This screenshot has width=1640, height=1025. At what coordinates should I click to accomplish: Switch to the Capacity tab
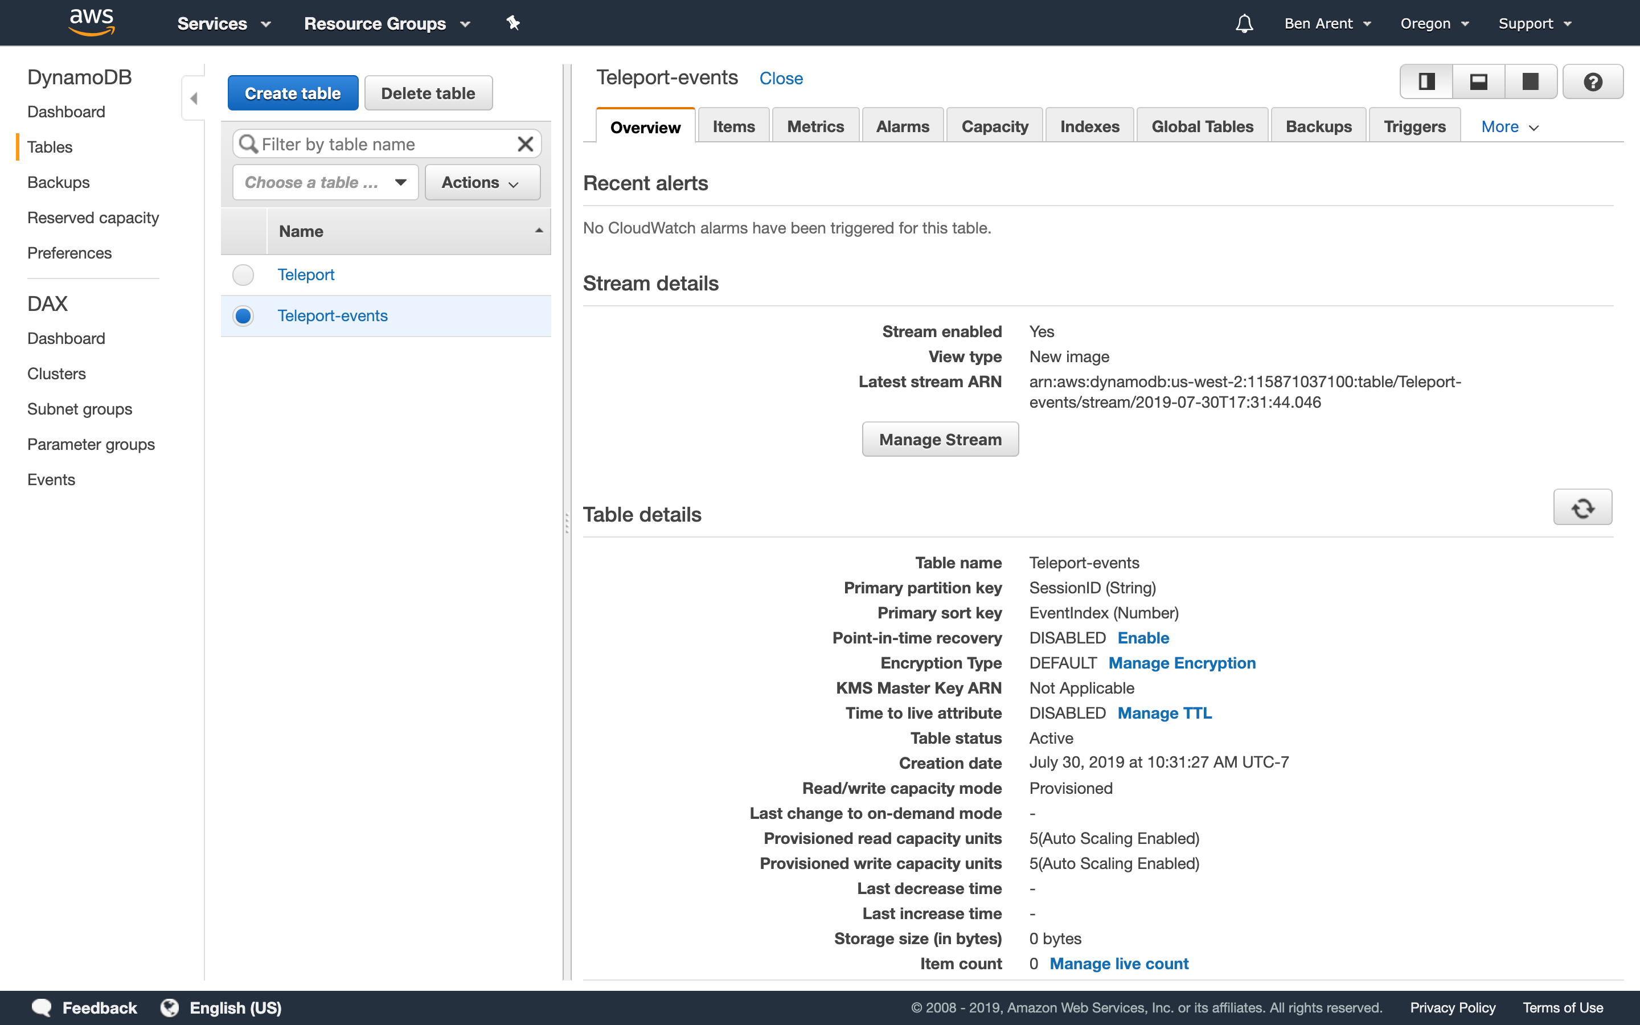[x=994, y=126]
